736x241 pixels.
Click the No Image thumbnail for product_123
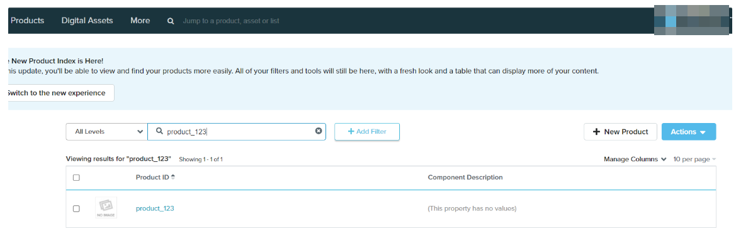click(106, 207)
